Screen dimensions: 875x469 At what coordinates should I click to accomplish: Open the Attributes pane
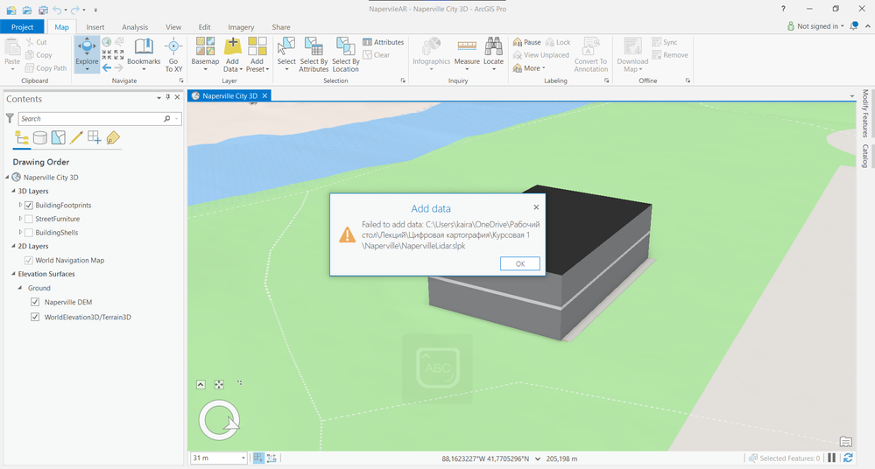[x=383, y=42]
